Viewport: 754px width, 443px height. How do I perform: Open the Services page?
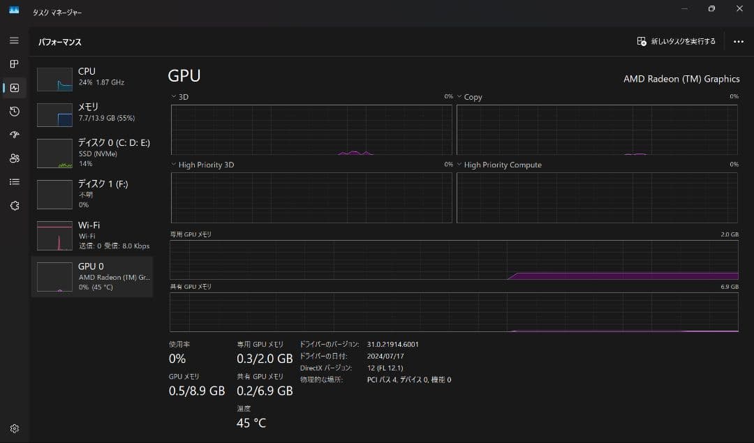click(14, 206)
